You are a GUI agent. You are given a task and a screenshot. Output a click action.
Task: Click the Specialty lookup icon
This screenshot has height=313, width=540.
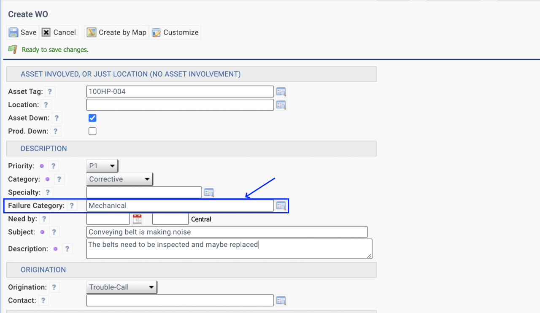[209, 192]
